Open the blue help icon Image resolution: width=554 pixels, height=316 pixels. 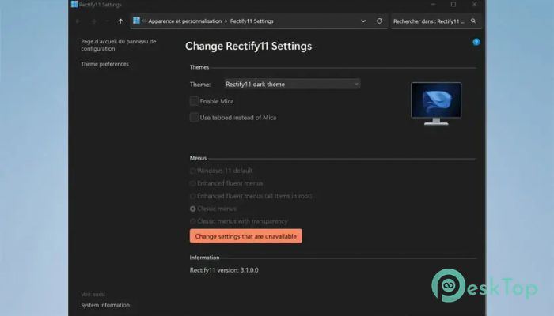pos(476,42)
